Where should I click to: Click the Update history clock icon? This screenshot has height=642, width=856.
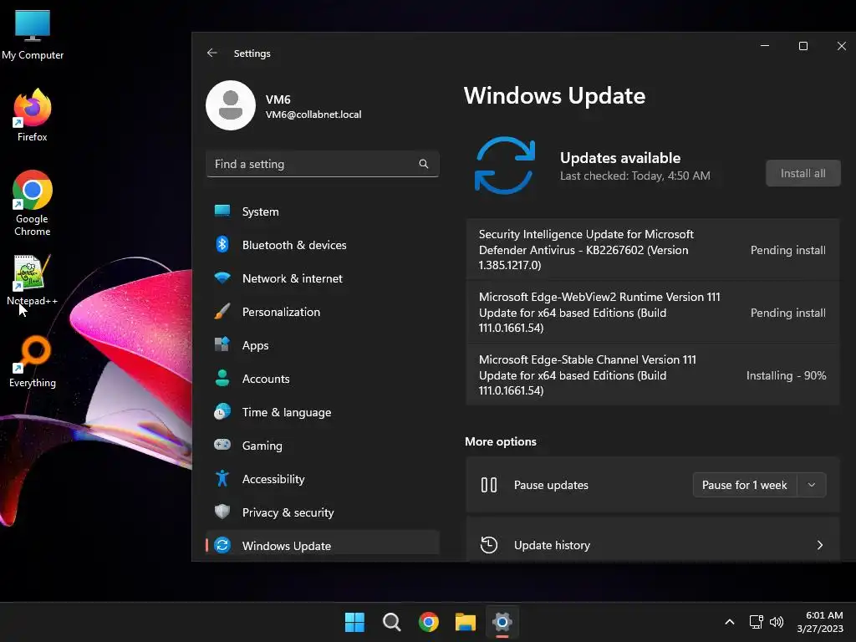488,545
